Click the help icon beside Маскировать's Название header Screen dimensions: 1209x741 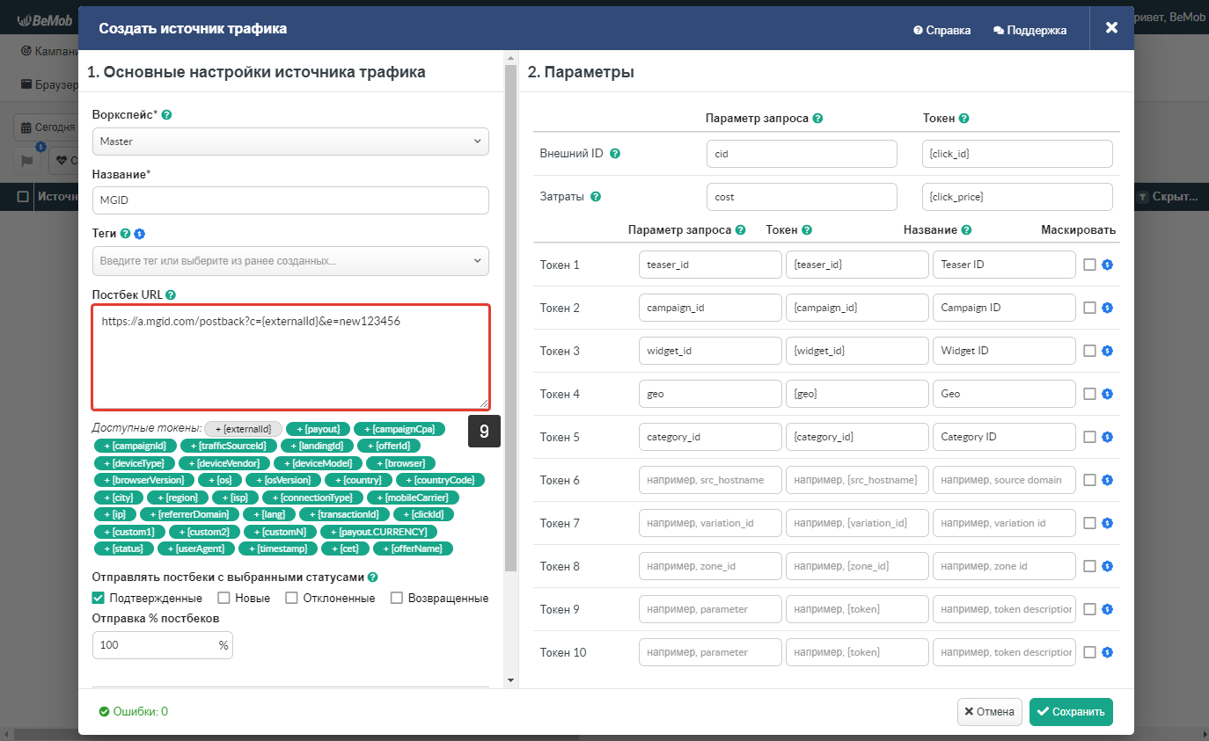pyautogui.click(x=966, y=230)
